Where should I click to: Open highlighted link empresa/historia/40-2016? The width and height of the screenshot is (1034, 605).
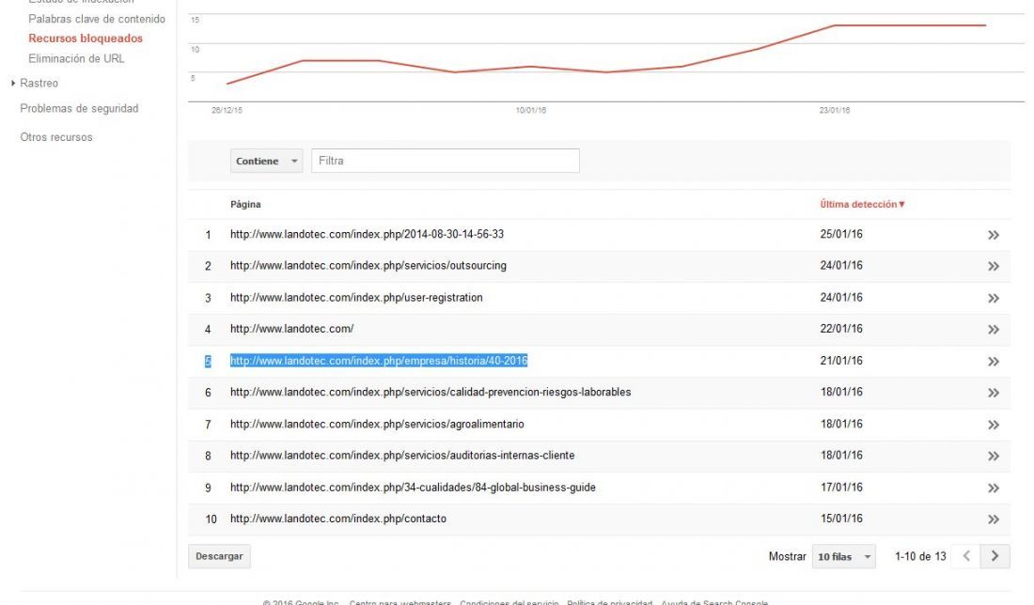click(379, 361)
